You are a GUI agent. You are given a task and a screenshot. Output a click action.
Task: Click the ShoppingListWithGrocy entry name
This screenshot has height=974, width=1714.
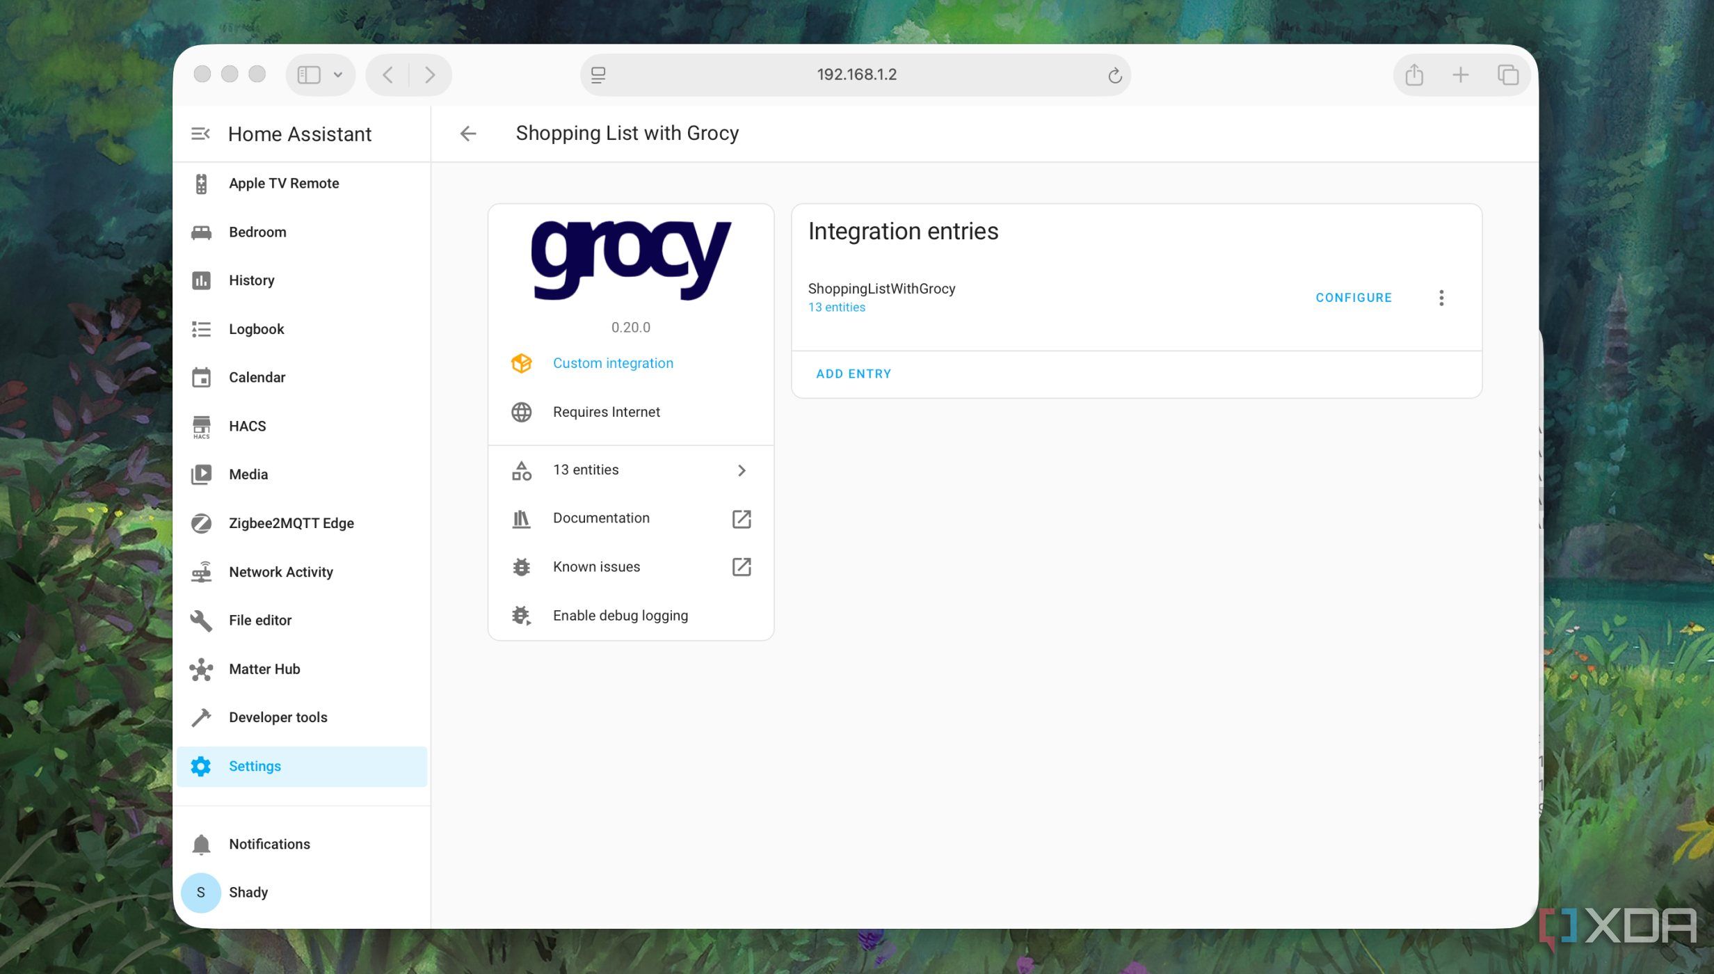pos(881,289)
